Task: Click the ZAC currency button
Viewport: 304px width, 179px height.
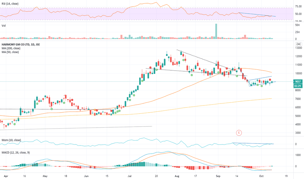Action: [298, 44]
